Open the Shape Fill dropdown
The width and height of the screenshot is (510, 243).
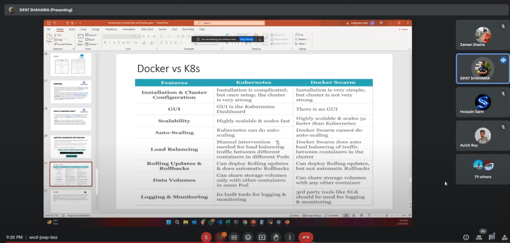pos(278,35)
